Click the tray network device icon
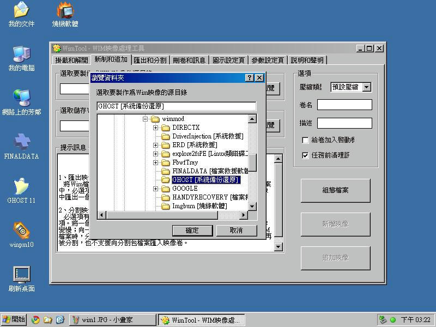The width and height of the screenshot is (436, 327). tap(383, 320)
